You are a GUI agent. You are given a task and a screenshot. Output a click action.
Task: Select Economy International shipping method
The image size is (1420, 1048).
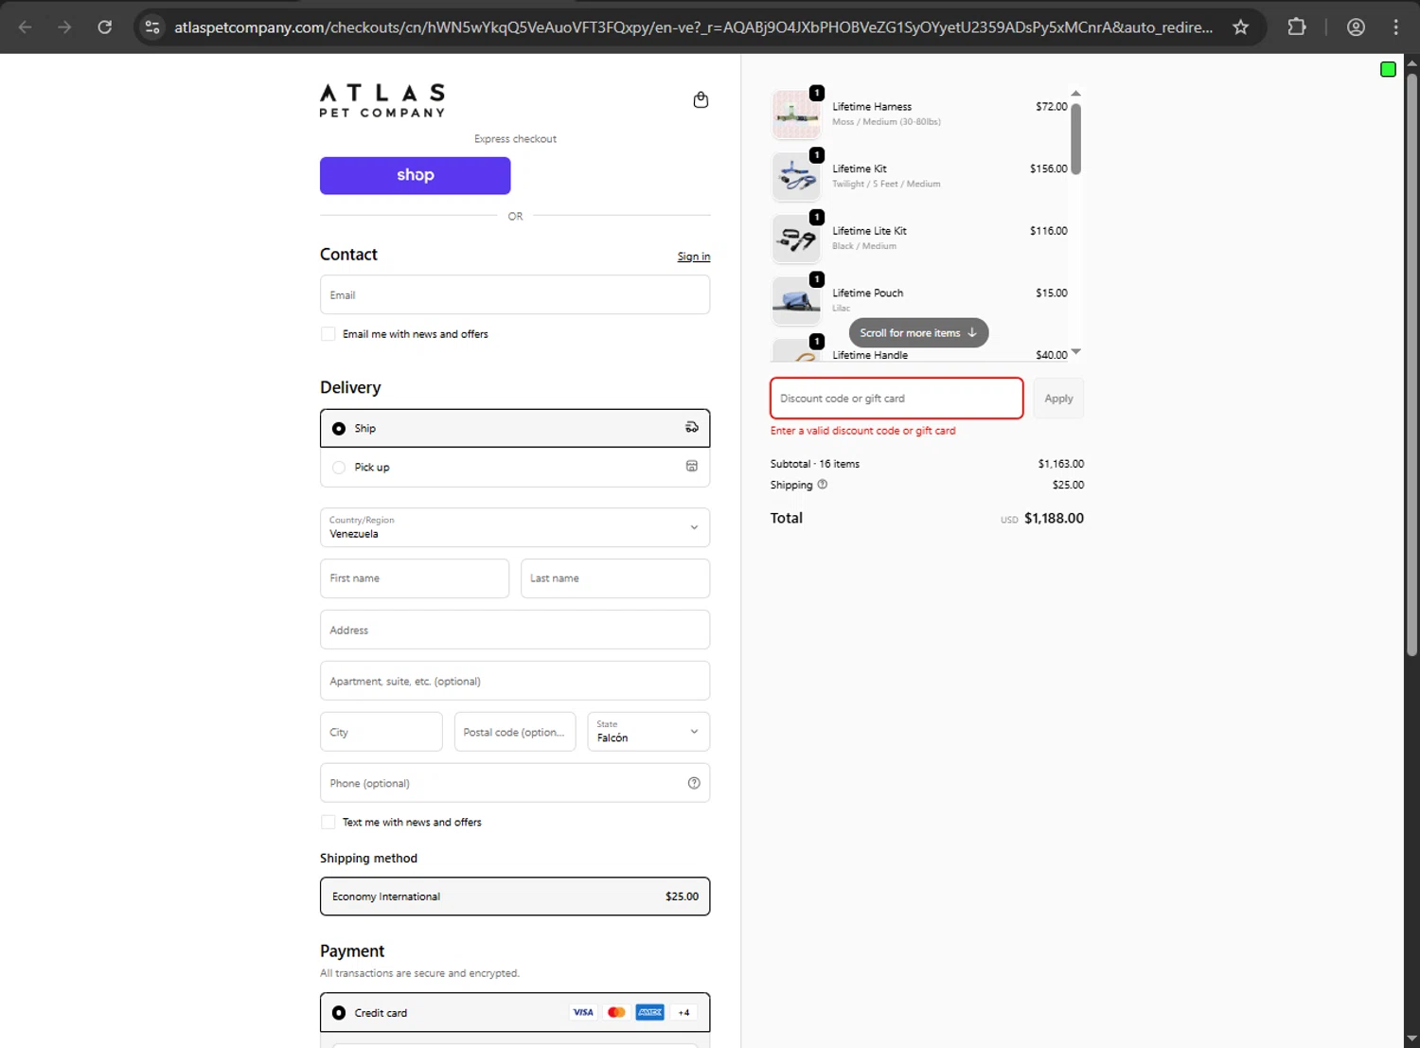tap(515, 897)
